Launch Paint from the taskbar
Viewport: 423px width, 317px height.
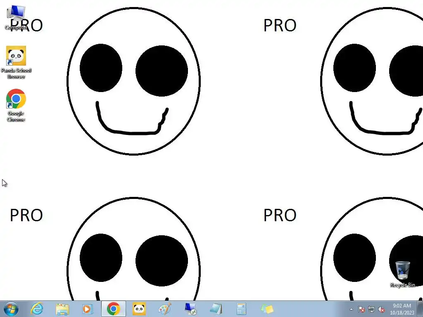tap(164, 309)
